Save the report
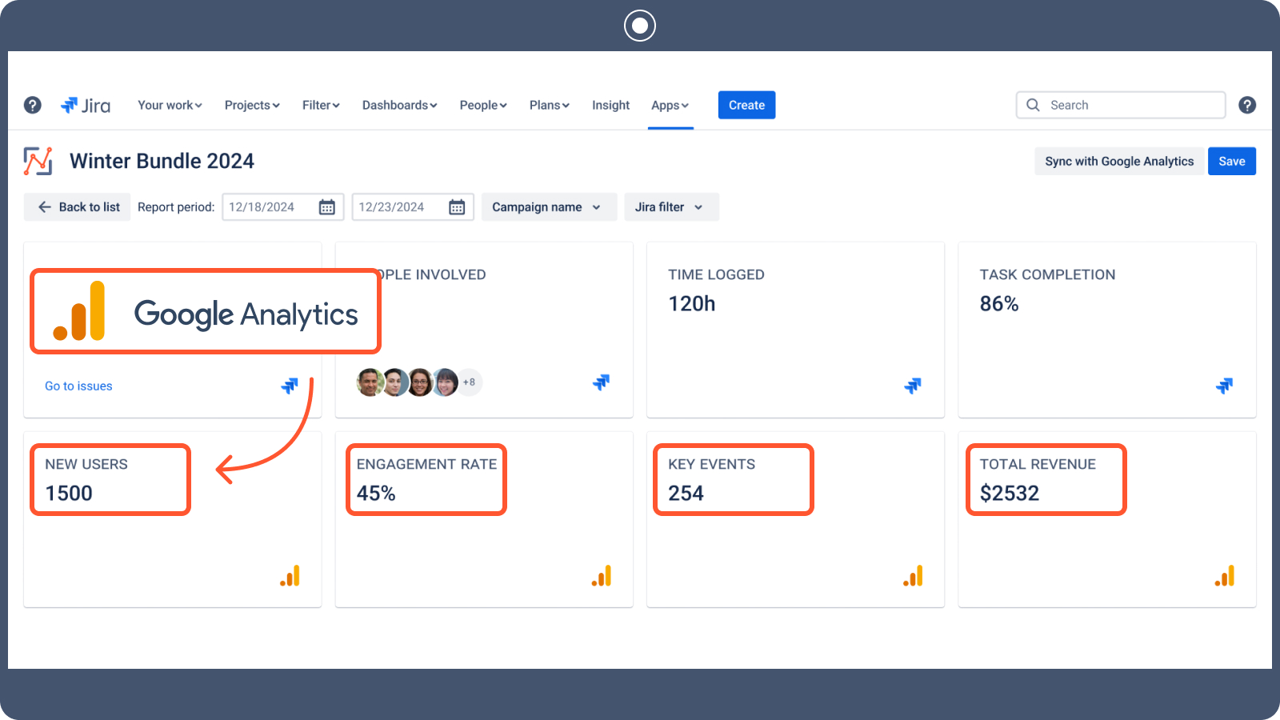 pyautogui.click(x=1231, y=161)
